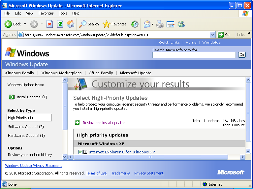
Task: Open the Windows Family tab
Action: pyautogui.click(x=19, y=73)
